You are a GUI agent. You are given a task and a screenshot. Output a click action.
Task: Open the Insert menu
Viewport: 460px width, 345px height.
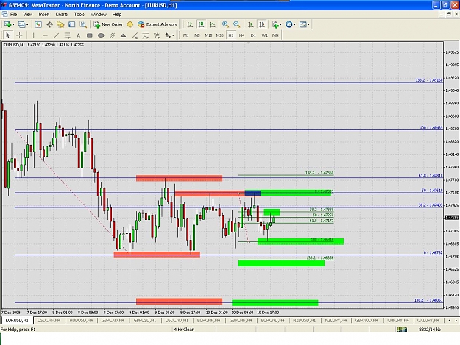click(x=44, y=15)
